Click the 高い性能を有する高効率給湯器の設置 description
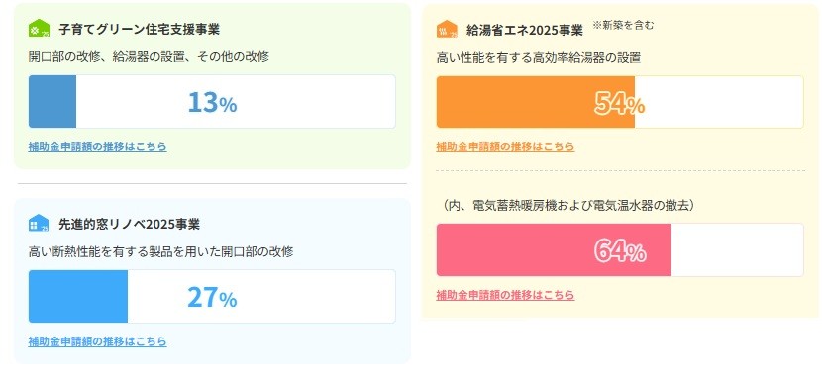 tap(539, 57)
